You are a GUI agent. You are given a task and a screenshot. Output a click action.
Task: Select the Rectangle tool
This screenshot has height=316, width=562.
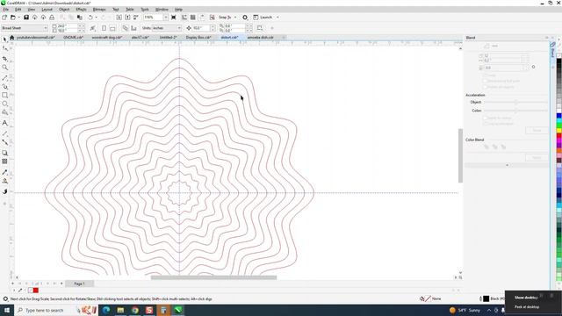(x=4, y=96)
